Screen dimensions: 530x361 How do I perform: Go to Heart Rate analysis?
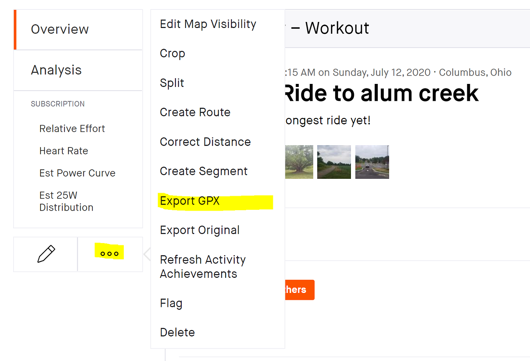64,151
